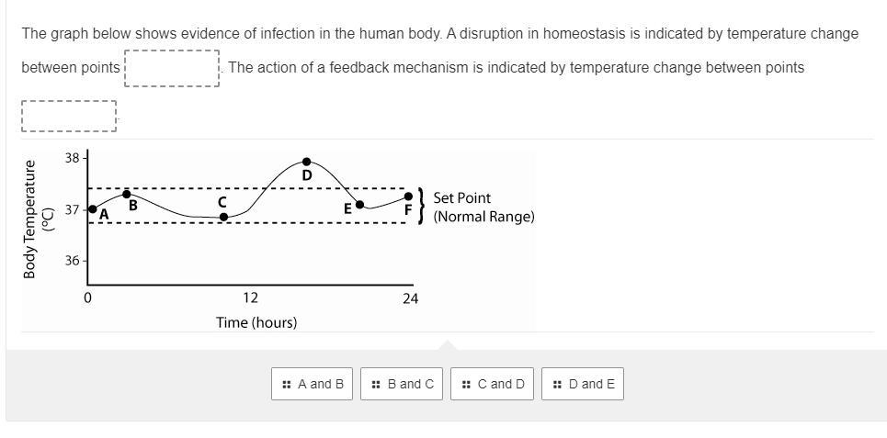
Task: Click the 'Set Point (Normal Range)' label
Action: click(483, 208)
